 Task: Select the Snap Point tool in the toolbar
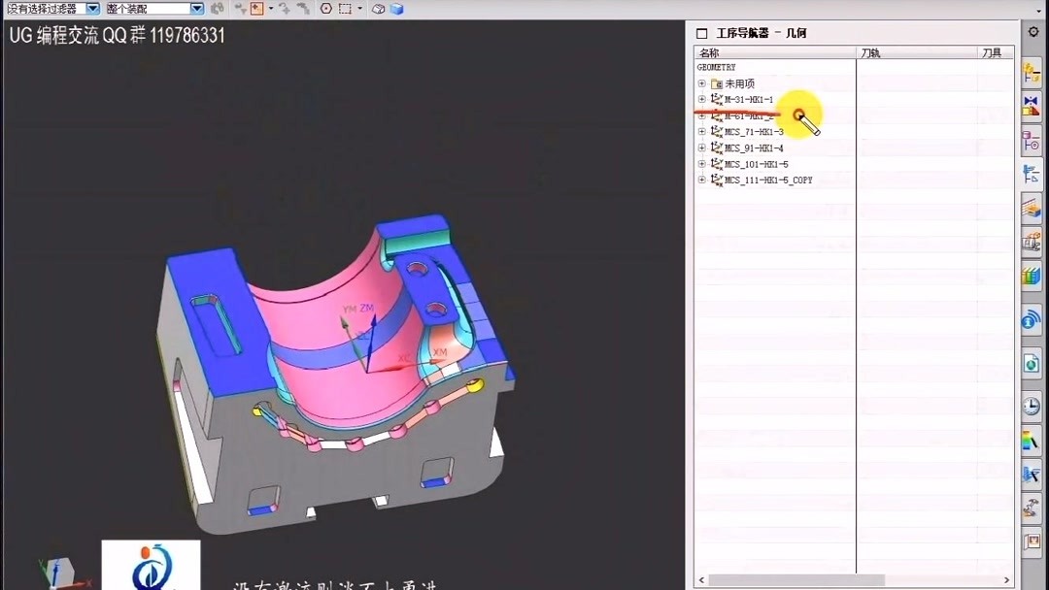click(x=257, y=8)
